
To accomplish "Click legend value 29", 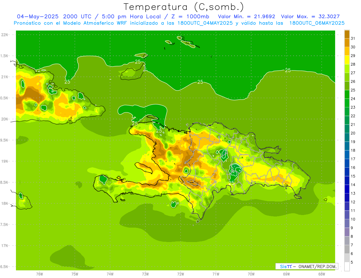I will [x=353, y=56].
